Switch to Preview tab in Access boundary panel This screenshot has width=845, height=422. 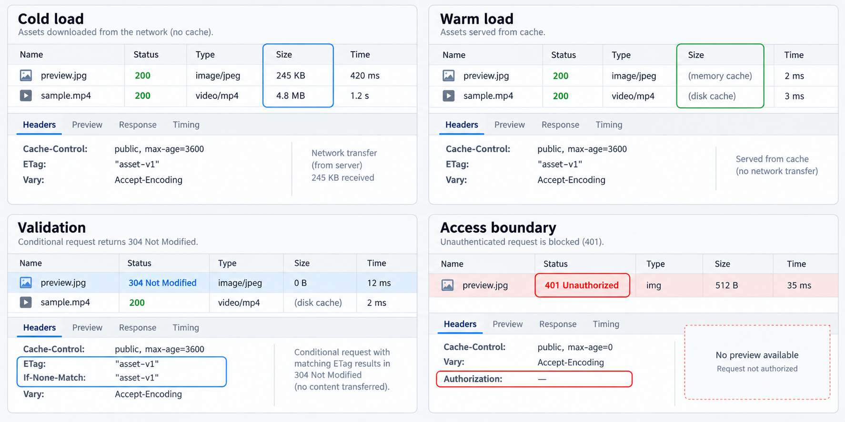click(508, 324)
